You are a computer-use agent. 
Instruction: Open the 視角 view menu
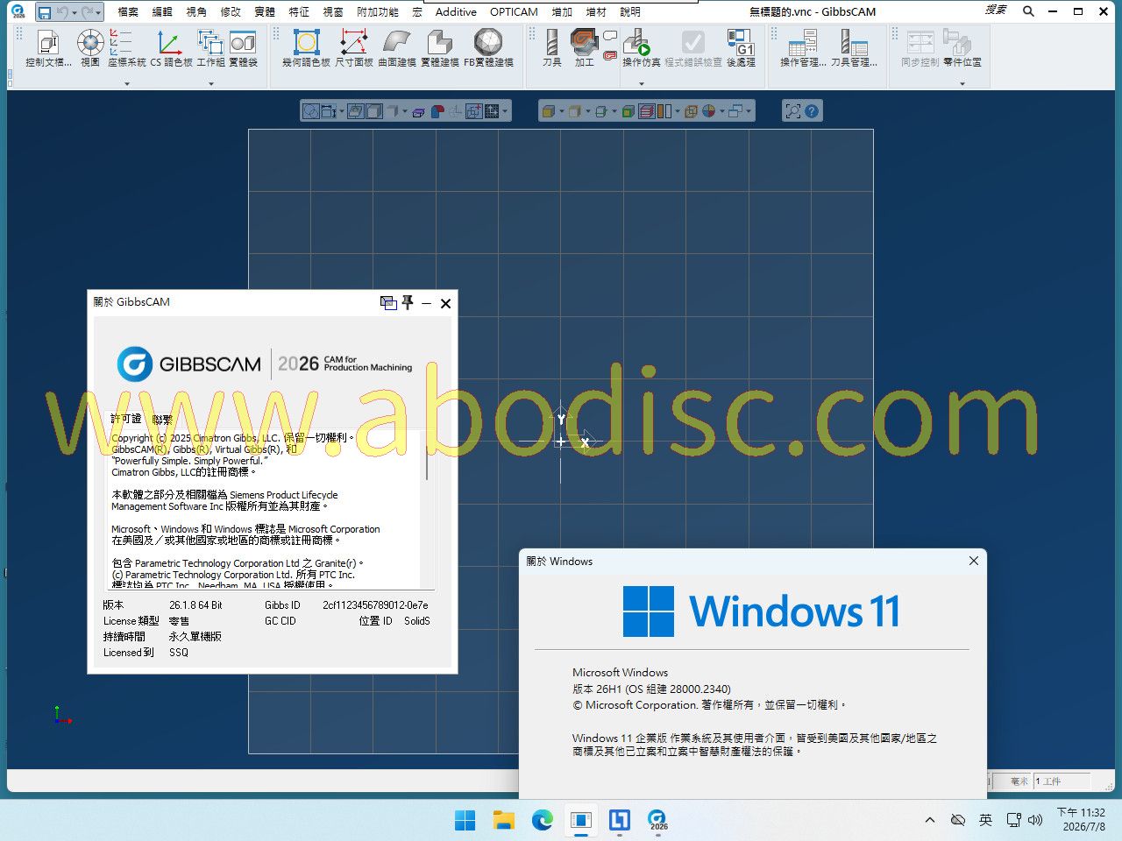pos(196,12)
